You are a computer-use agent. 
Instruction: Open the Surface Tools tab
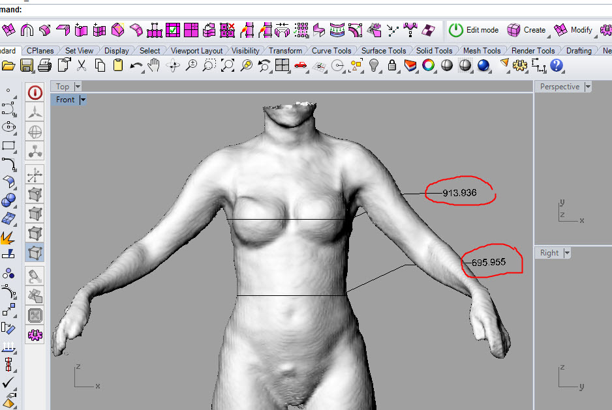[384, 51]
